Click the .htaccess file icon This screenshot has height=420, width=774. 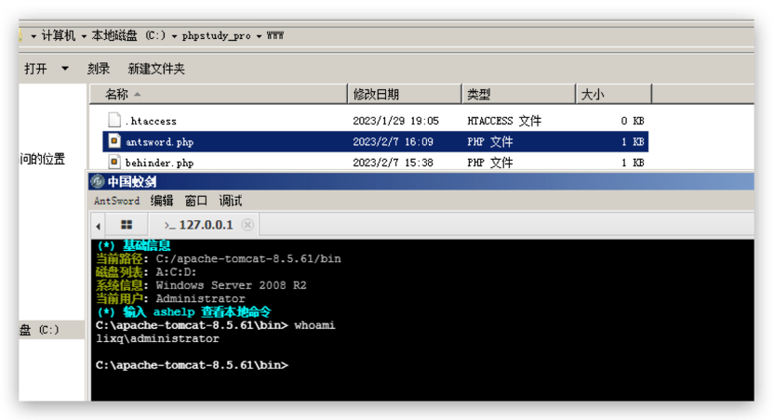coord(114,120)
